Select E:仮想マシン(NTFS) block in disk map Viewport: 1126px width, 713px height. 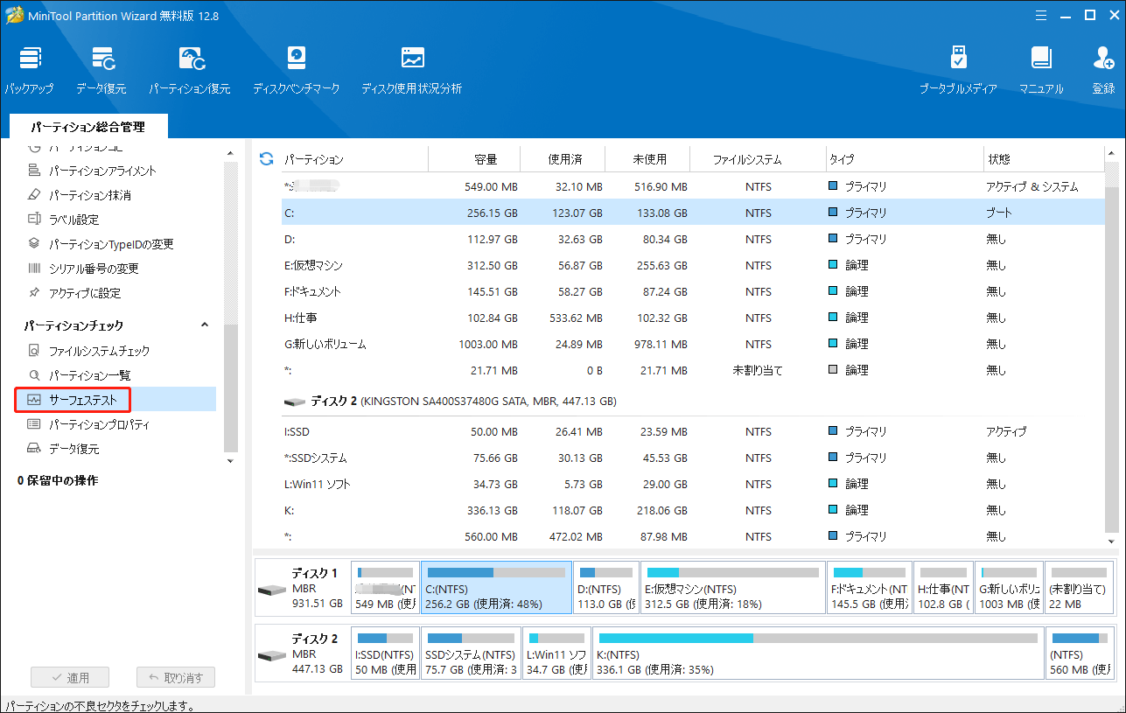pos(733,587)
